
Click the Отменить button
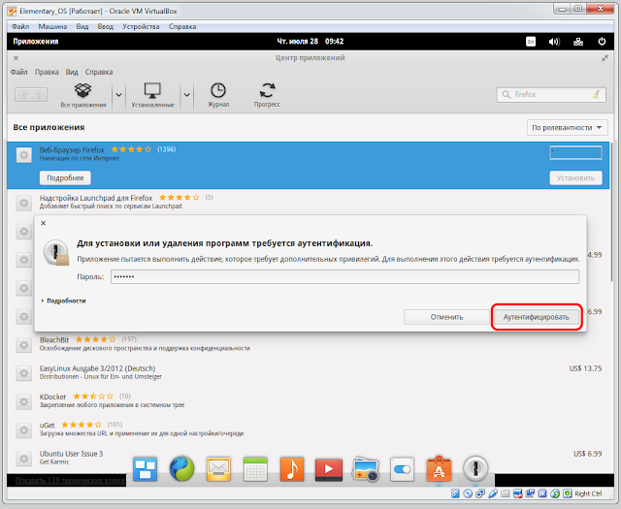(446, 317)
